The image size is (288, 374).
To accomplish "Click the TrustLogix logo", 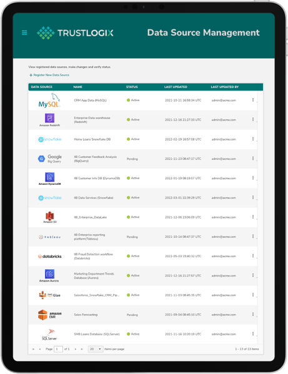I will coord(75,33).
